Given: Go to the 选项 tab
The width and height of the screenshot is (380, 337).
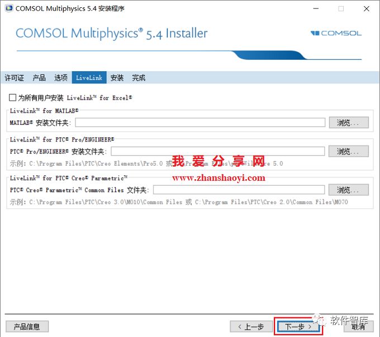Looking at the screenshot, I should tap(61, 78).
